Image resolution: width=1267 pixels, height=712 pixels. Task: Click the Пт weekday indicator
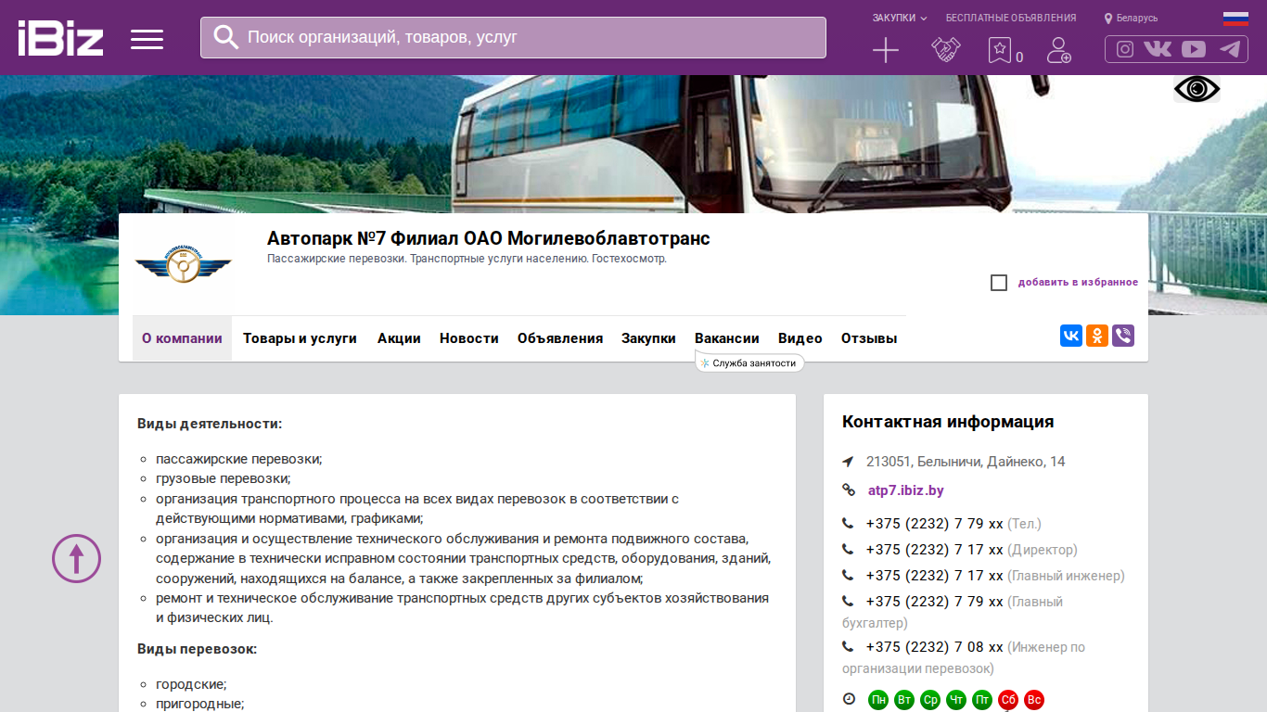(x=982, y=700)
